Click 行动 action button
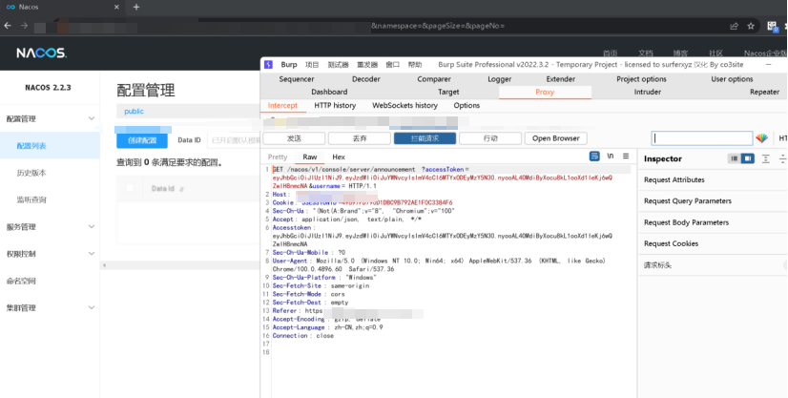Image resolution: width=788 pixels, height=398 pixels. point(490,138)
